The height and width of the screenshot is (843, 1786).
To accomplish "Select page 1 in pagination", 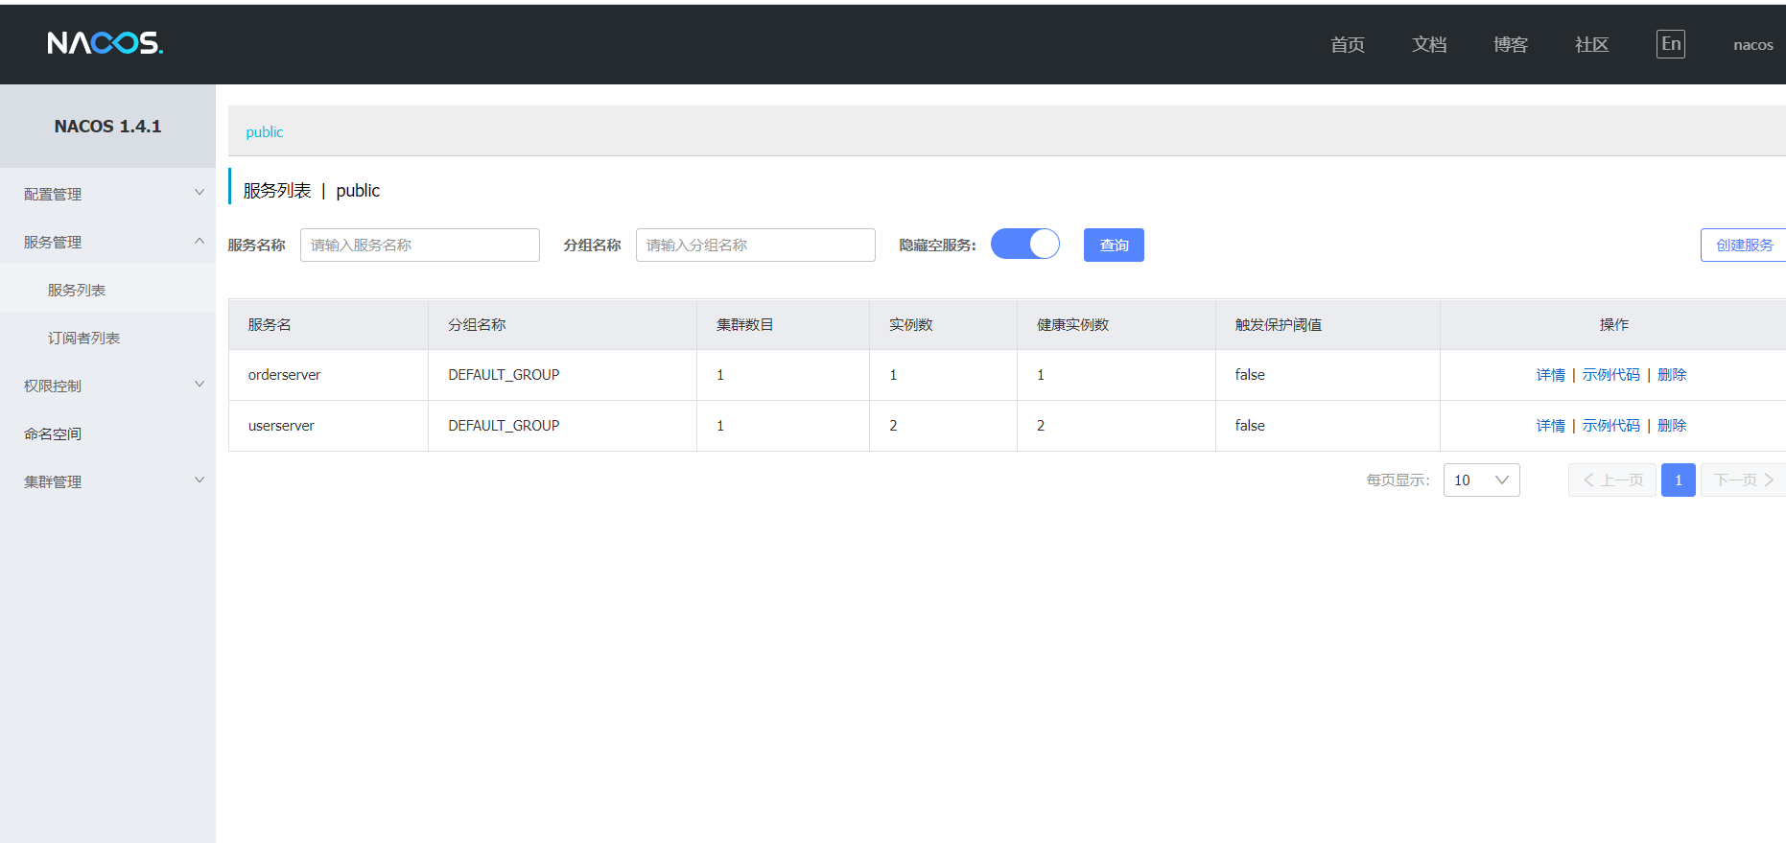I will [x=1679, y=480].
